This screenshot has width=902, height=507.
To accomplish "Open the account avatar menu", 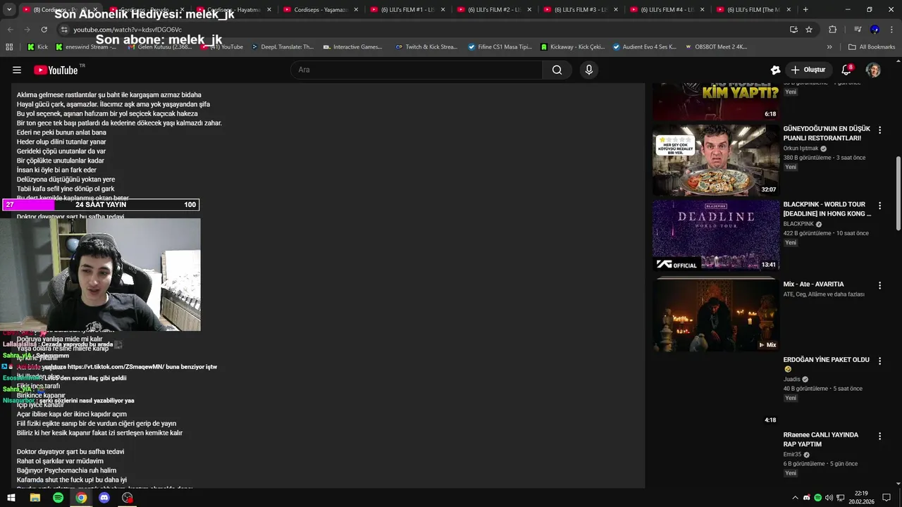I will [873, 70].
